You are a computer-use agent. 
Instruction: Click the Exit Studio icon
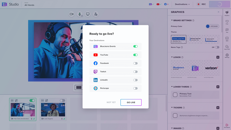point(227,126)
